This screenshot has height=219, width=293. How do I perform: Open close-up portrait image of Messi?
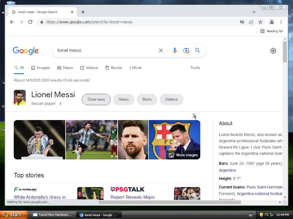pos(133,140)
